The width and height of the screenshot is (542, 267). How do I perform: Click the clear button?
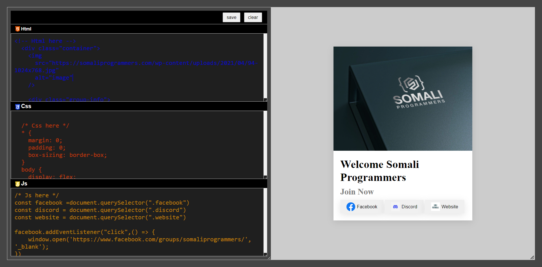point(253,17)
